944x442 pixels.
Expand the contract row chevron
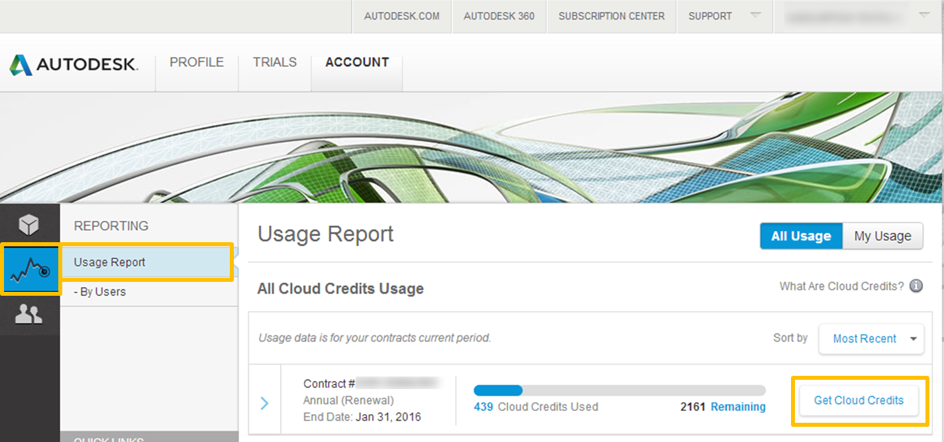tap(264, 402)
